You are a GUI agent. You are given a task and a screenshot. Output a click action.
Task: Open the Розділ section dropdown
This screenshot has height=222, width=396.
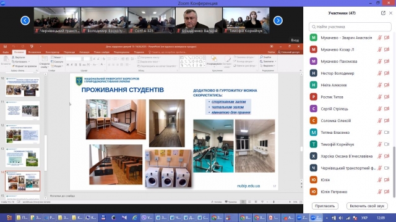tap(57, 66)
